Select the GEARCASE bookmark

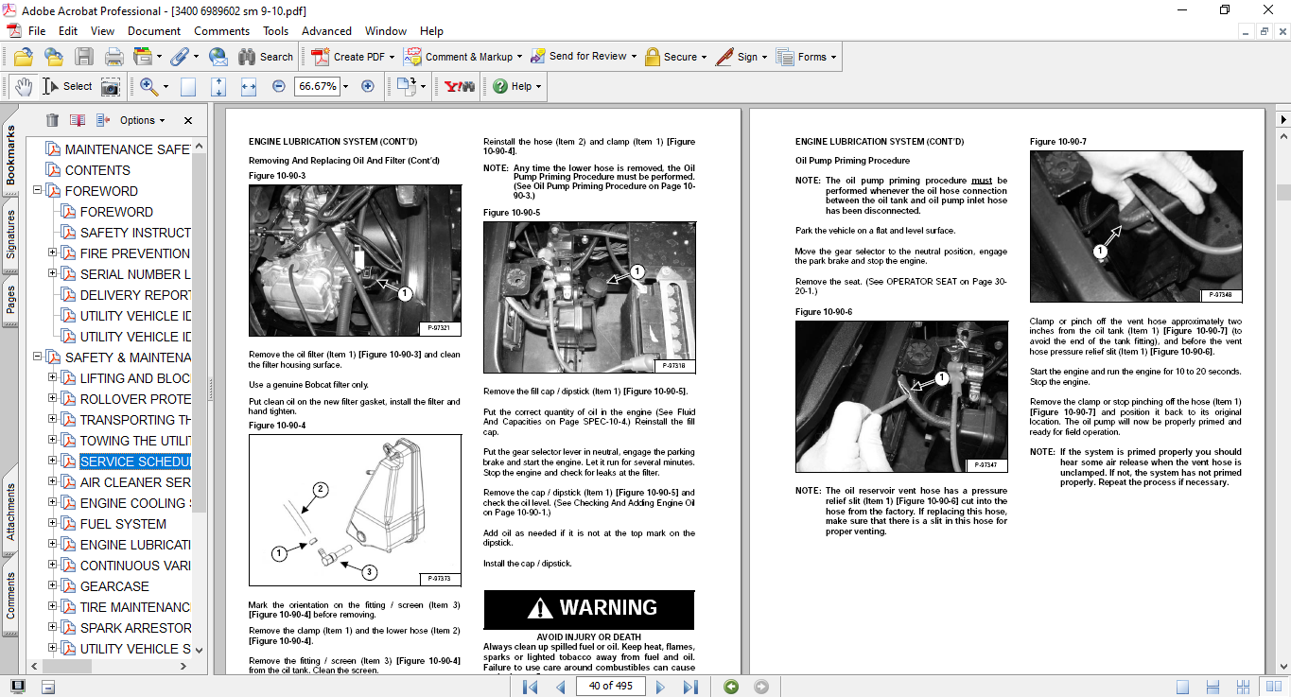coord(114,586)
